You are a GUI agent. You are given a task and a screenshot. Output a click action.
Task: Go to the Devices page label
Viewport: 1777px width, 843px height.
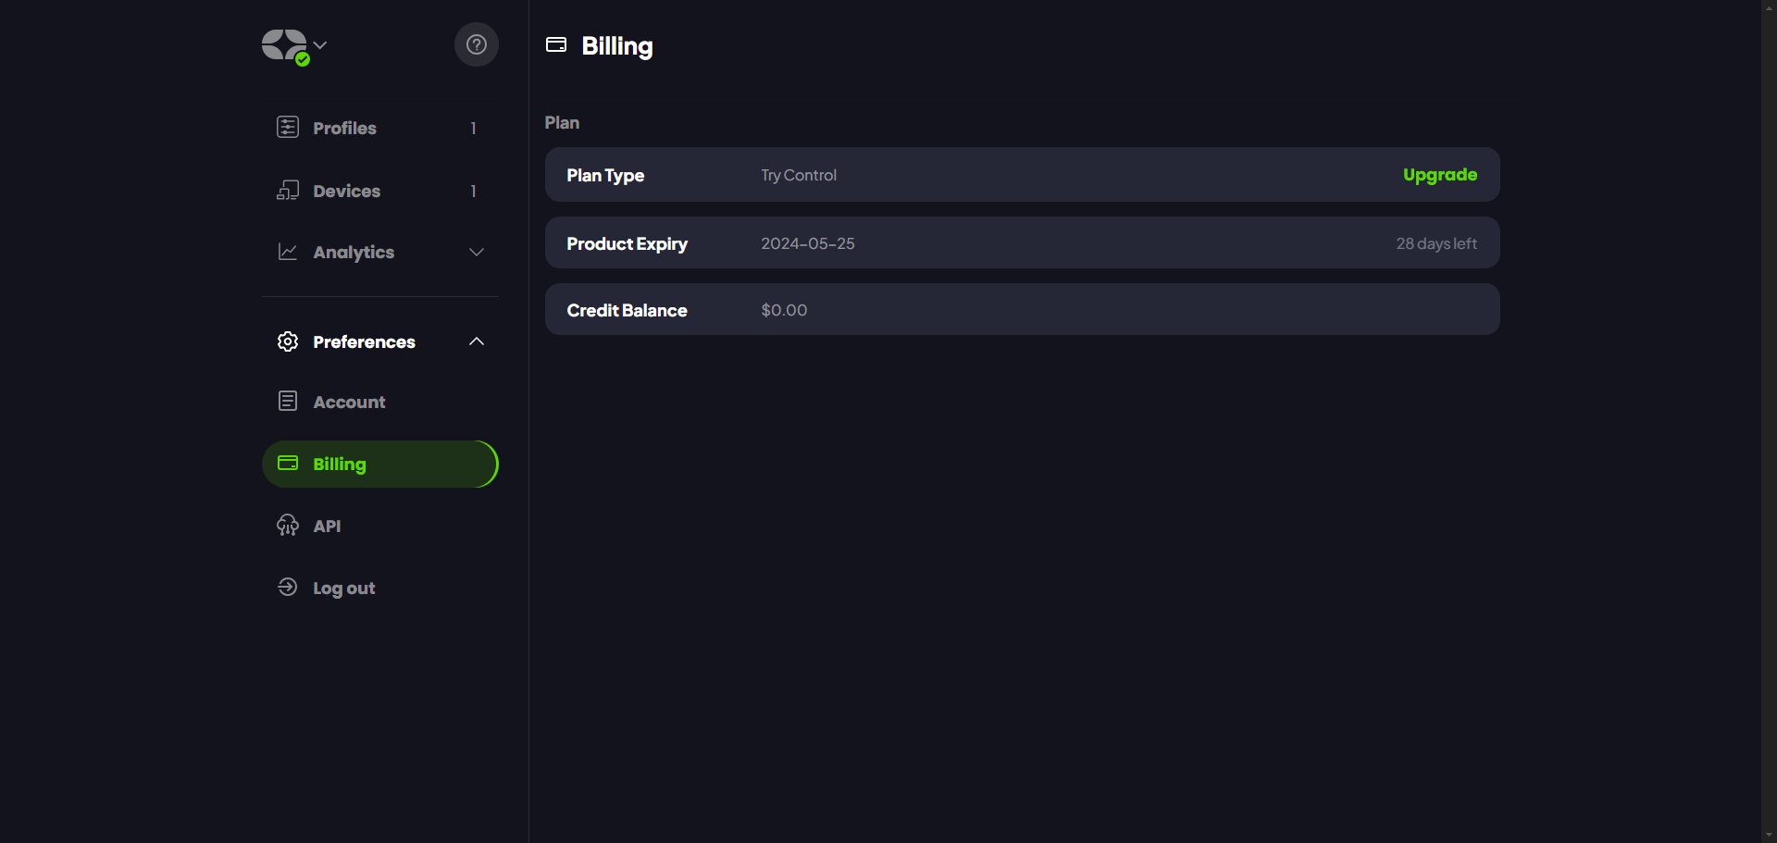346,192
